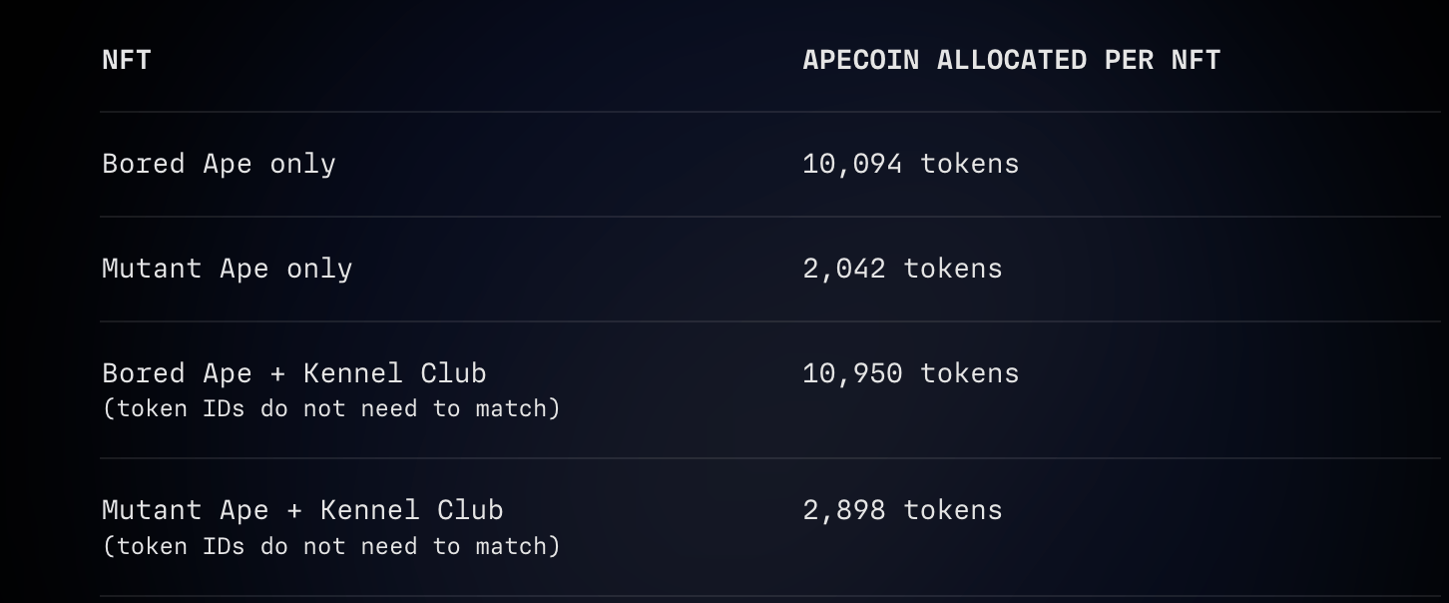The height and width of the screenshot is (603, 1449).
Task: Click the token IDs note under Mutant Ape
Action: (x=331, y=546)
